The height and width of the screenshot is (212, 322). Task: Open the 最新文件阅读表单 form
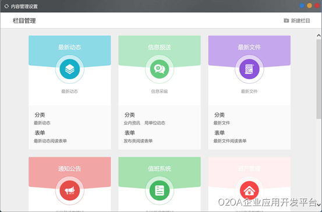point(230,141)
